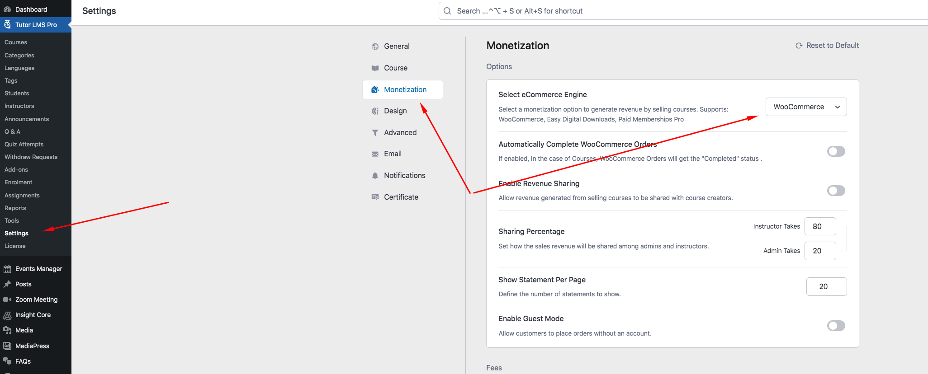928x374 pixels.
Task: Click the Zoom Meeting camera icon
Action: 7,299
